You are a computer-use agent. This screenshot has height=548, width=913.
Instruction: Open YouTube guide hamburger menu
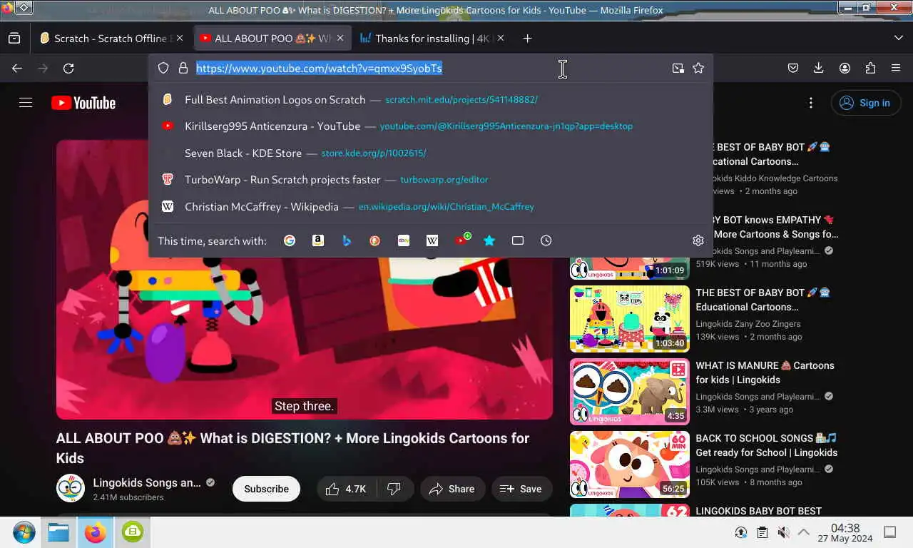(x=26, y=103)
